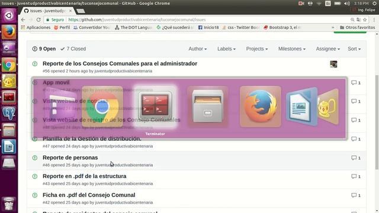Switch to the Issues GitHub tab
Viewport: 379px width, 213px height.
point(47,11)
